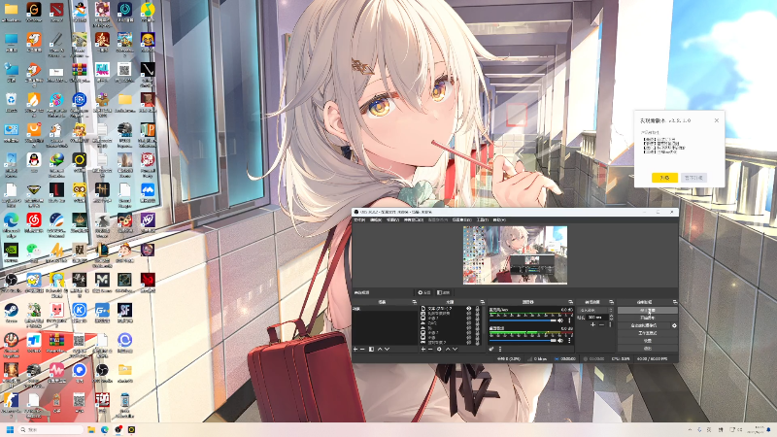
Task: Open OBS Docks menu
Action: (414, 219)
